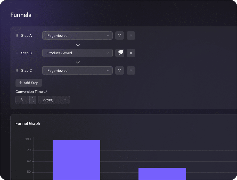237x180 pixels.
Task: Click the Add Step button
Action: coord(29,83)
